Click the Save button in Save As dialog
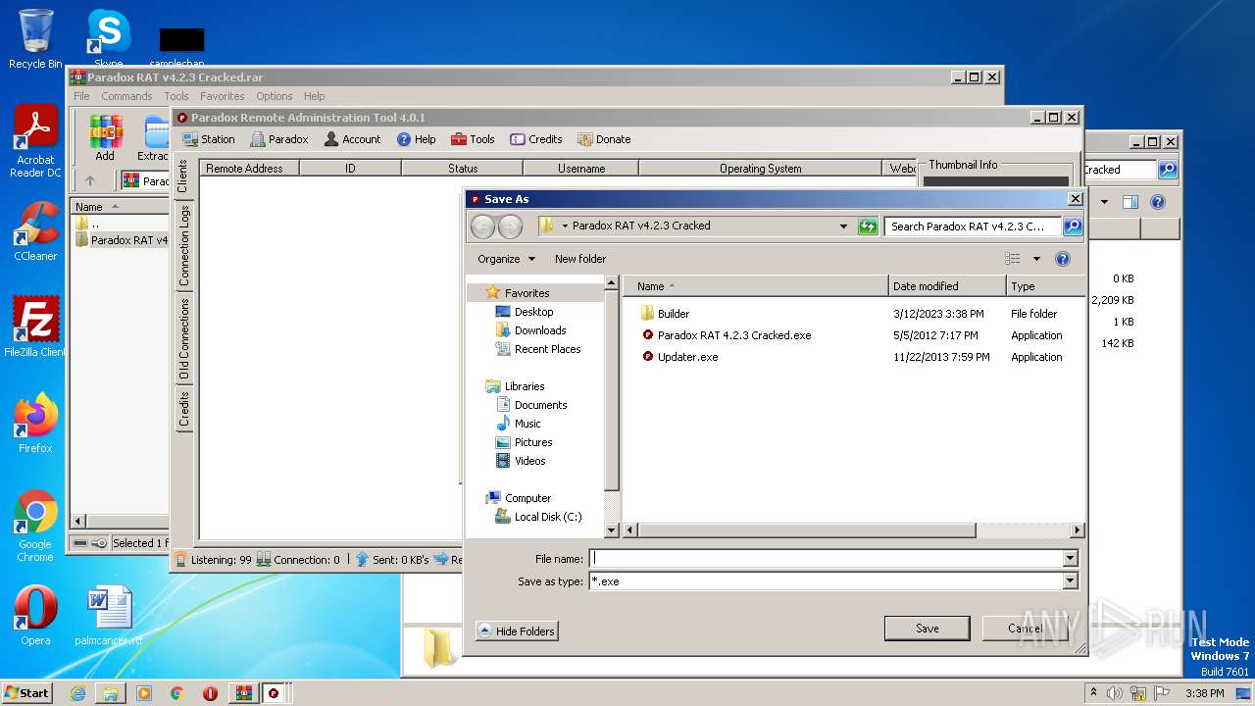 [927, 629]
